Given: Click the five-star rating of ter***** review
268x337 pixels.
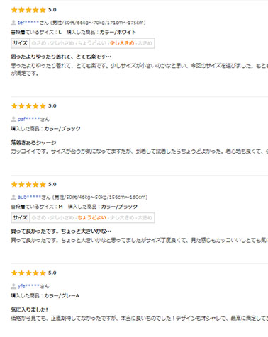Looking at the screenshot, I should 28,10.
